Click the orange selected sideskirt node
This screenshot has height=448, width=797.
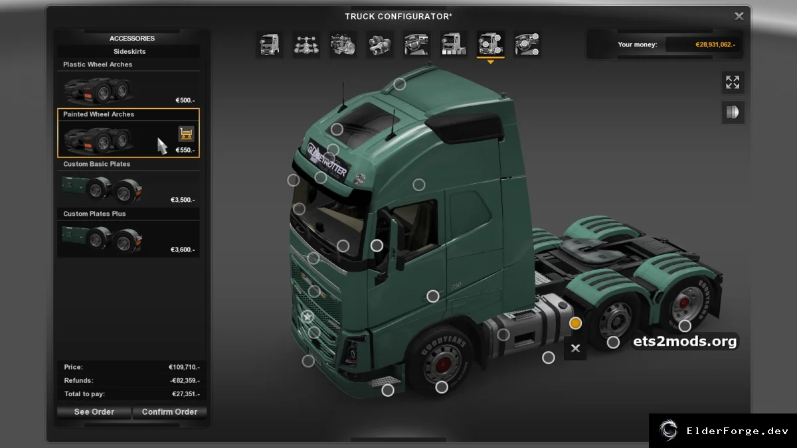575,323
